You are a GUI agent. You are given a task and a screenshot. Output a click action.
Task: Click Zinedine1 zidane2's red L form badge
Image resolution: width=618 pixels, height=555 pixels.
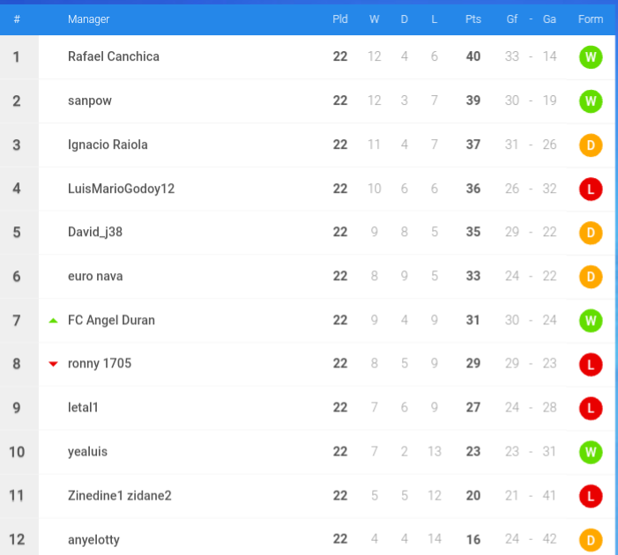(x=591, y=496)
